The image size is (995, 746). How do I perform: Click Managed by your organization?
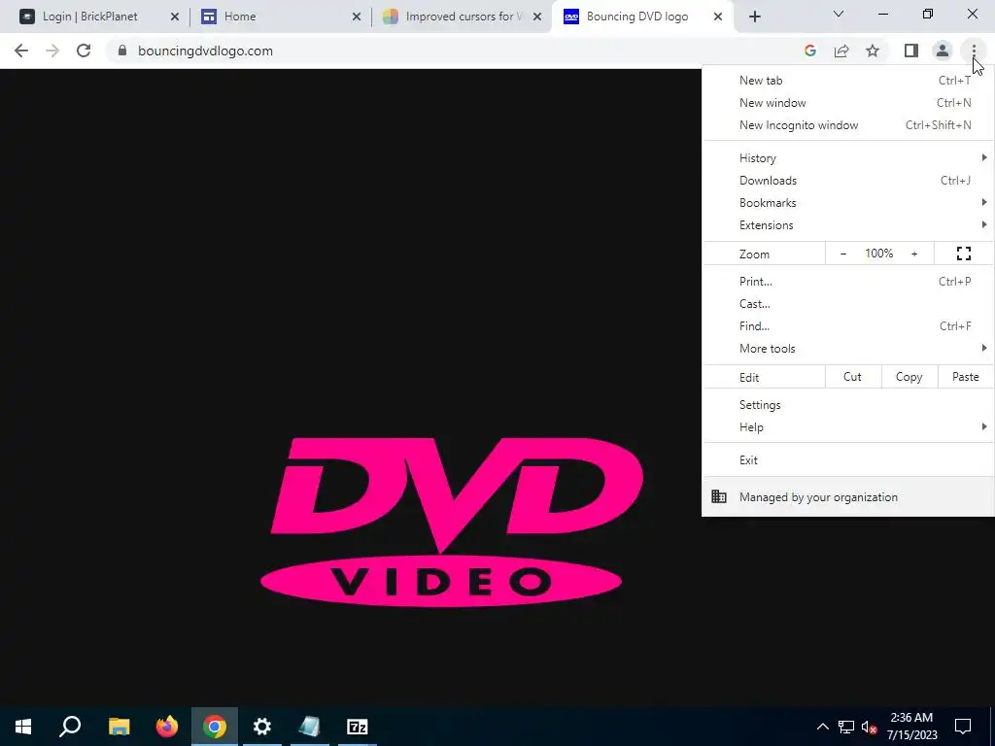pos(847,496)
